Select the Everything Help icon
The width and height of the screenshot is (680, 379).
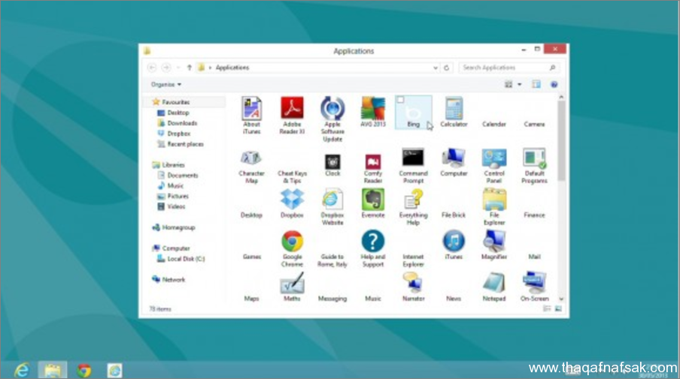(x=413, y=200)
